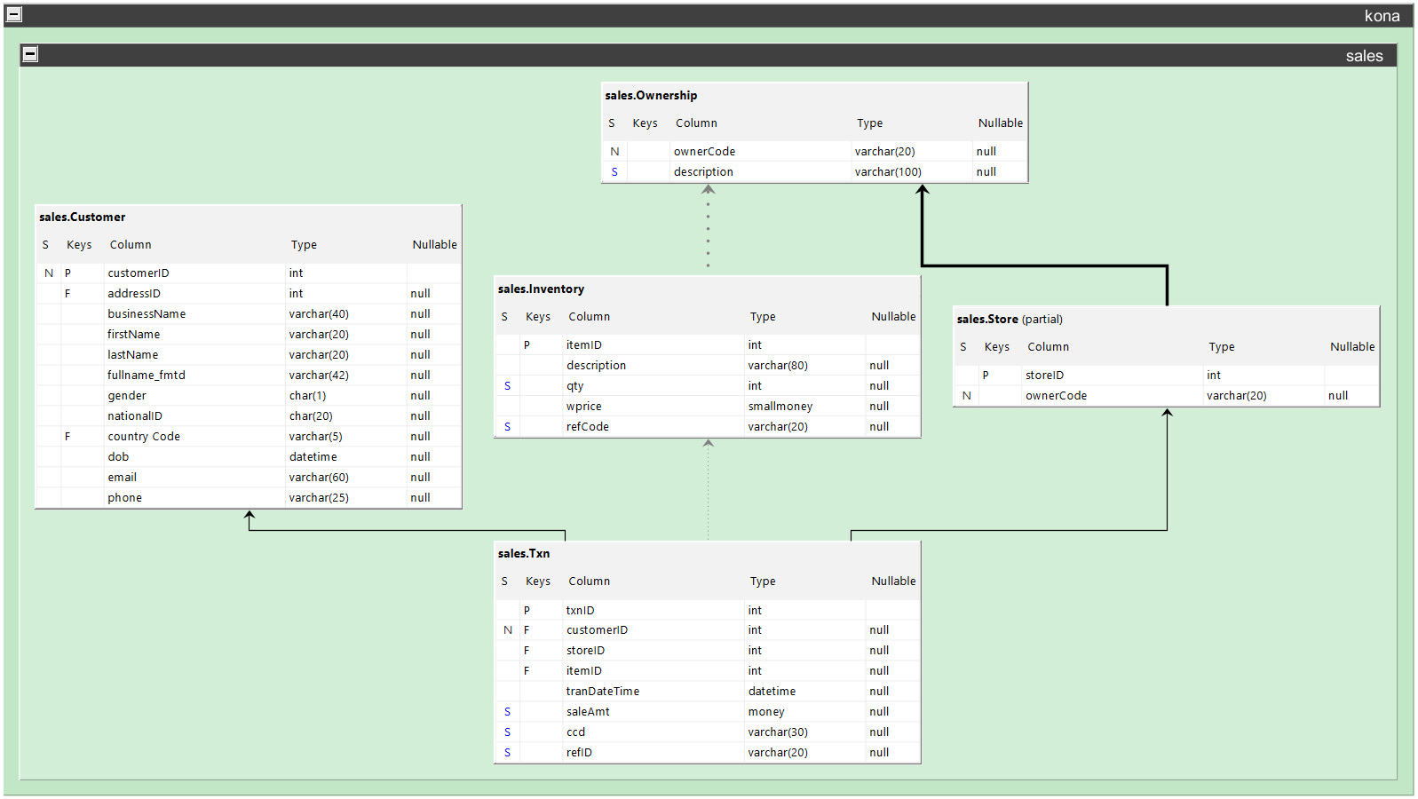Image resolution: width=1418 pixels, height=799 pixels.
Task: Select the sales.Inventory table title
Action: [541, 289]
